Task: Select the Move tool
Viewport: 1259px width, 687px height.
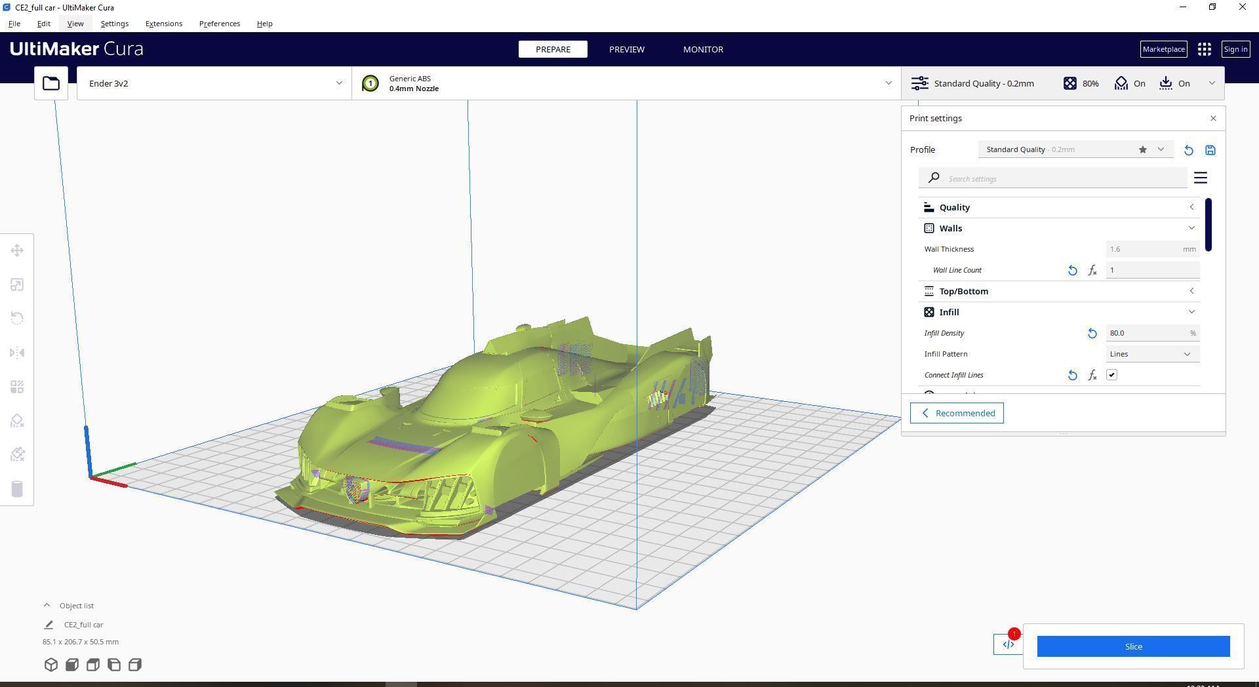Action: point(17,250)
